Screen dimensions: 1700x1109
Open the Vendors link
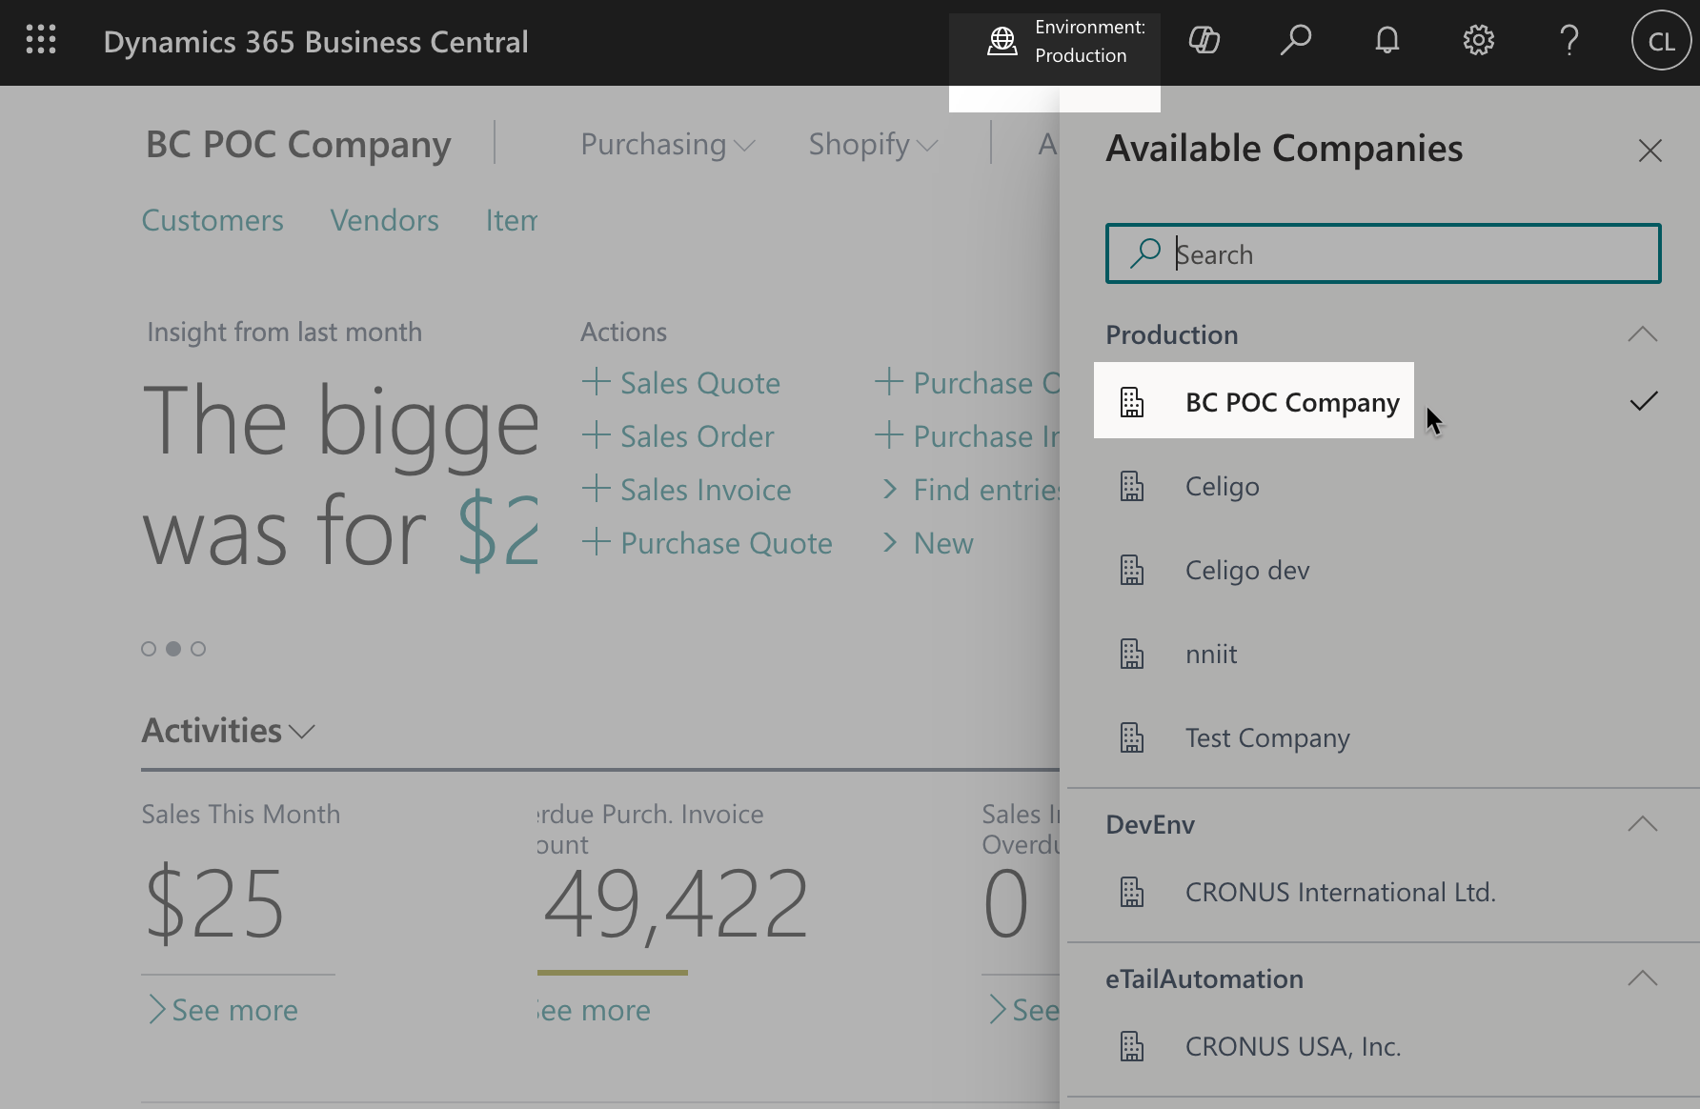click(384, 220)
